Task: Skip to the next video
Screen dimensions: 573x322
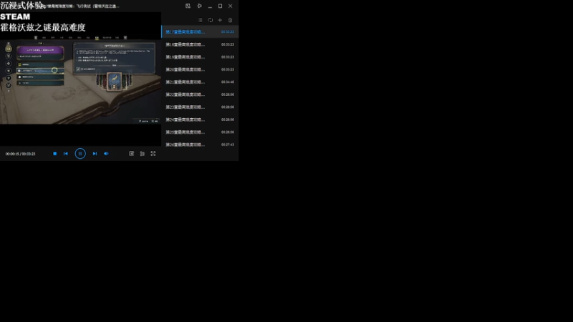Action: [x=95, y=154]
